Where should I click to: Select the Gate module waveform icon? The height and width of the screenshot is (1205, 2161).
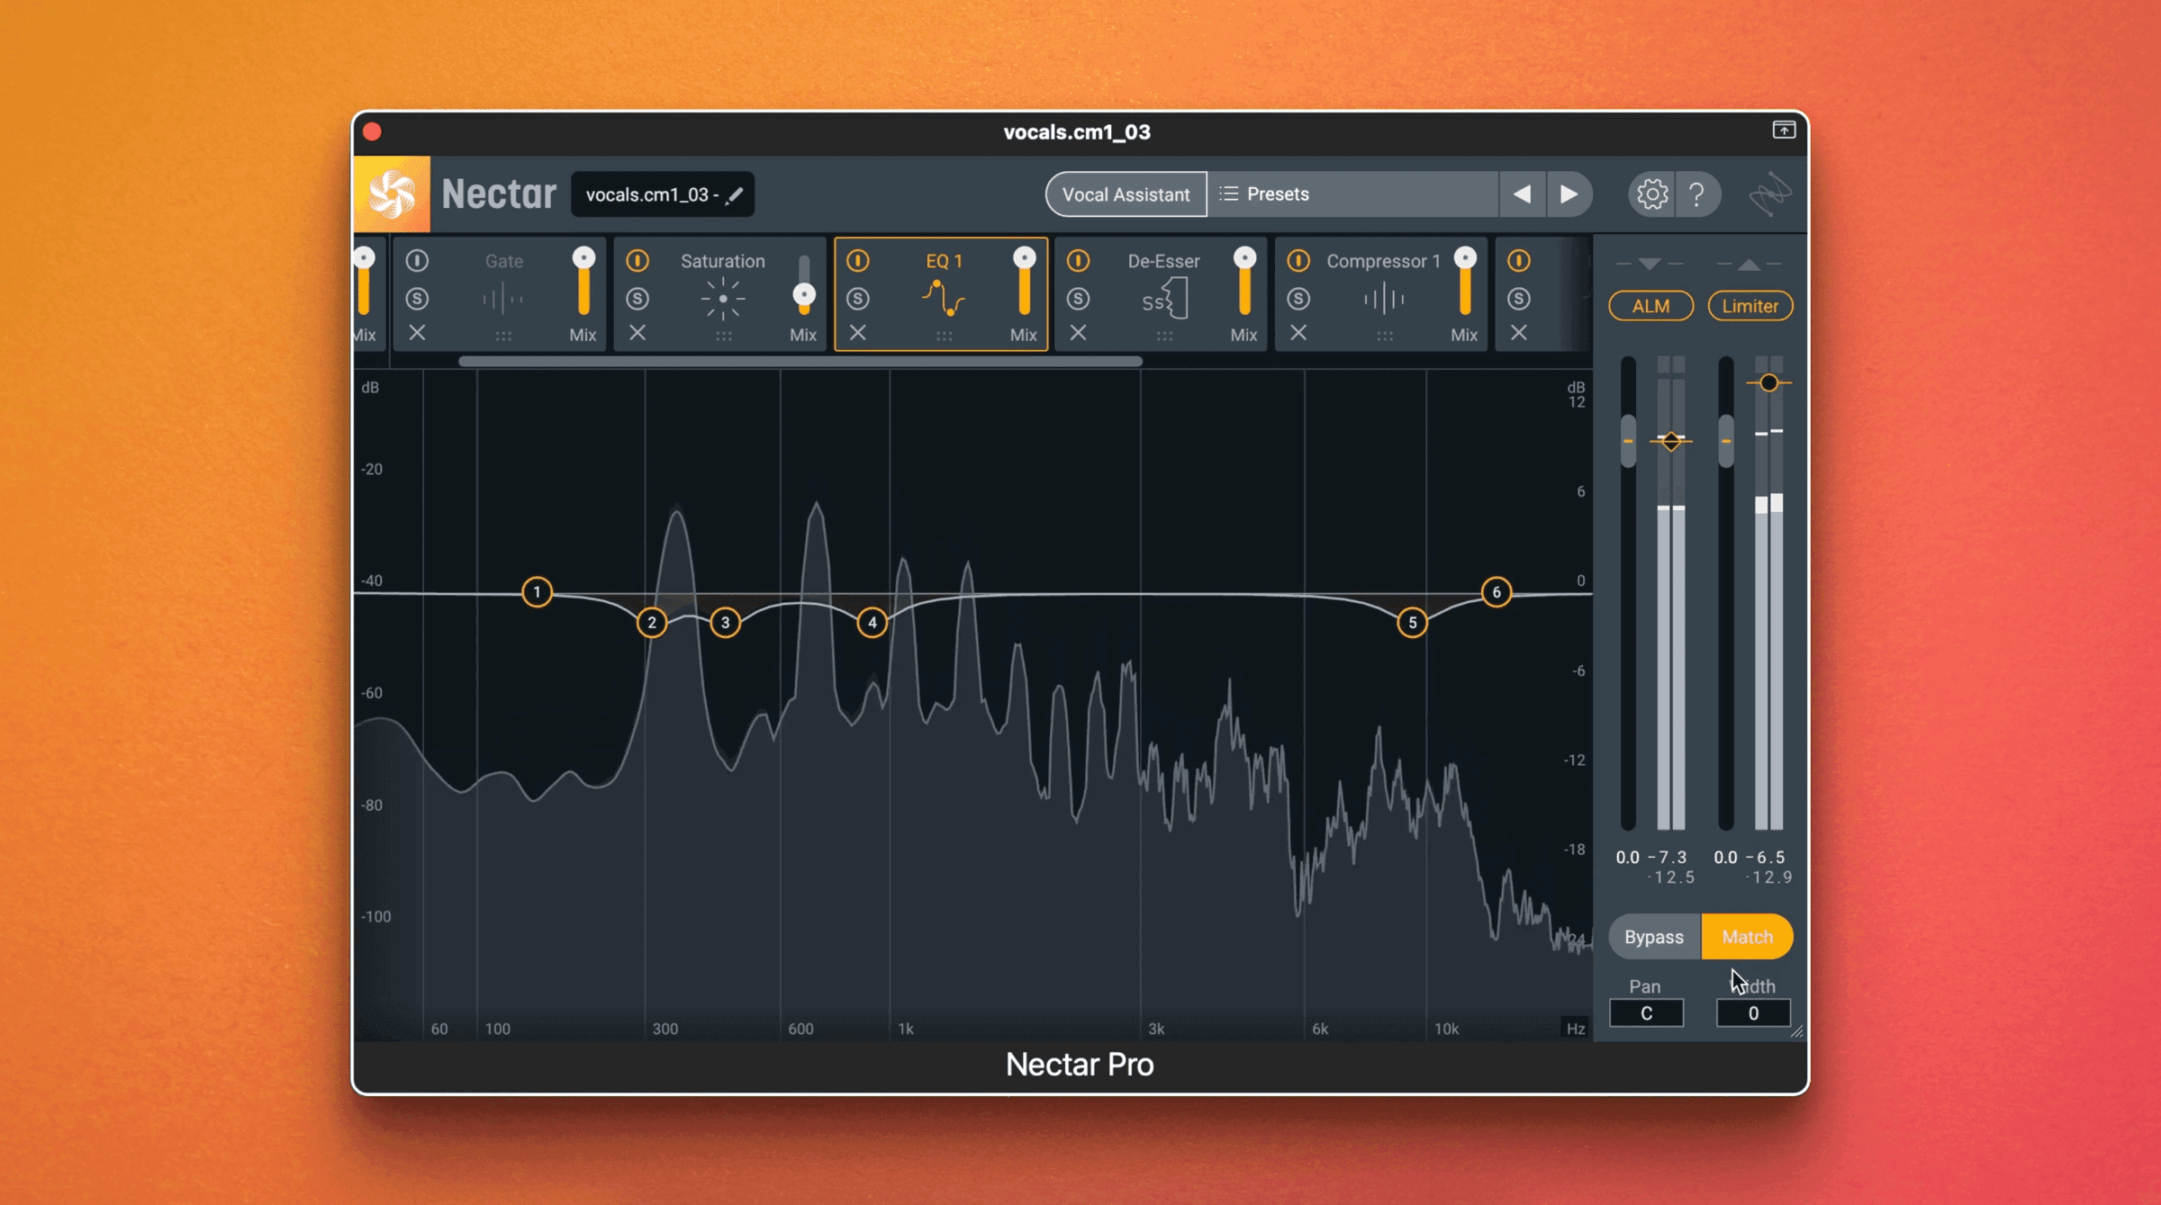[x=502, y=299]
